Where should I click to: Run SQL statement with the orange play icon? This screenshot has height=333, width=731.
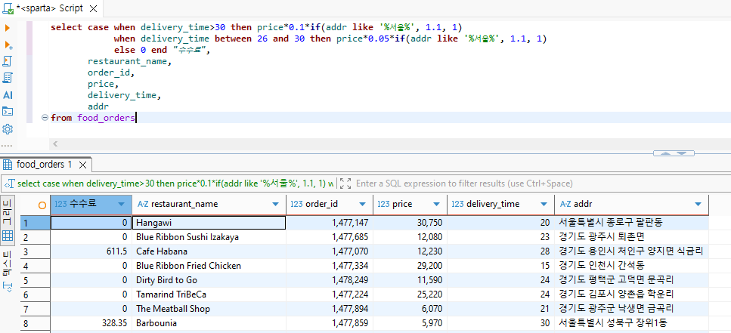(x=8, y=28)
